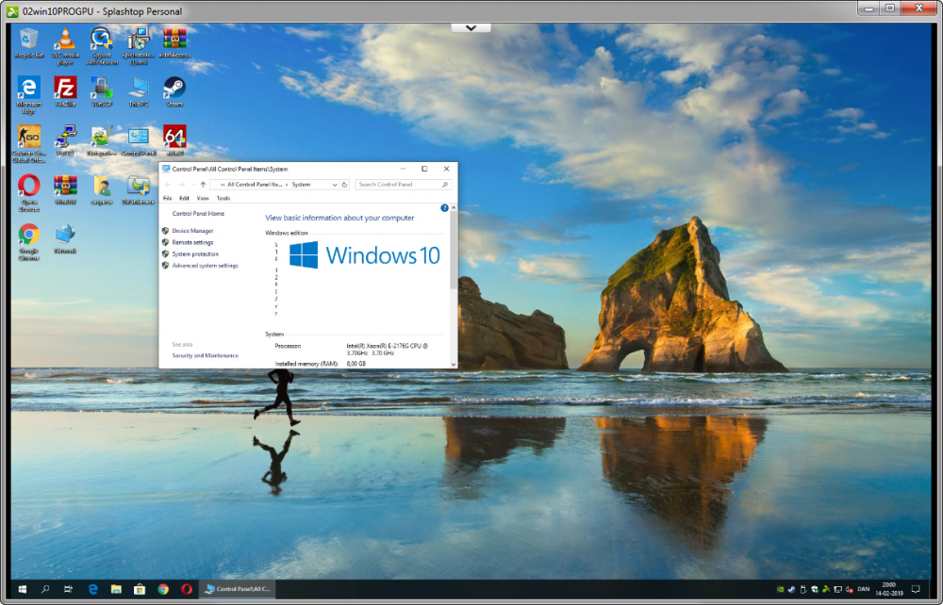This screenshot has height=605, width=943.
Task: Open the This PC desktop icon
Action: [139, 91]
